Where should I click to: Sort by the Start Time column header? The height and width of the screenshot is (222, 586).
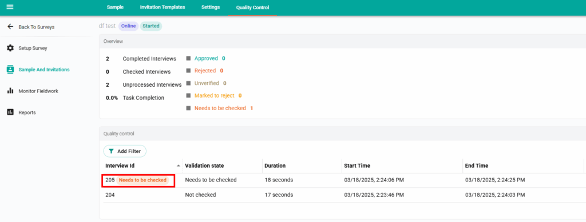357,166
